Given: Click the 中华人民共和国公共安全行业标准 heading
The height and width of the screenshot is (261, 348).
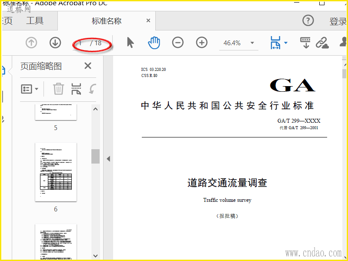Looking at the screenshot, I should tap(227, 106).
